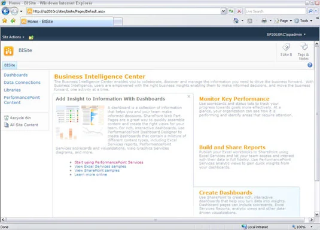Click the horizontal scrollbar right arrow
Screen dimensions: 320x230
(x=311, y=220)
